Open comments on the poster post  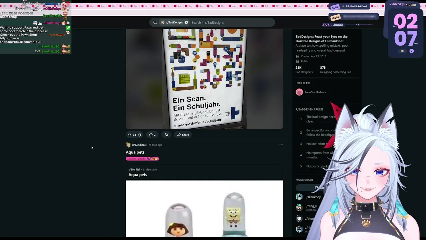[152, 135]
